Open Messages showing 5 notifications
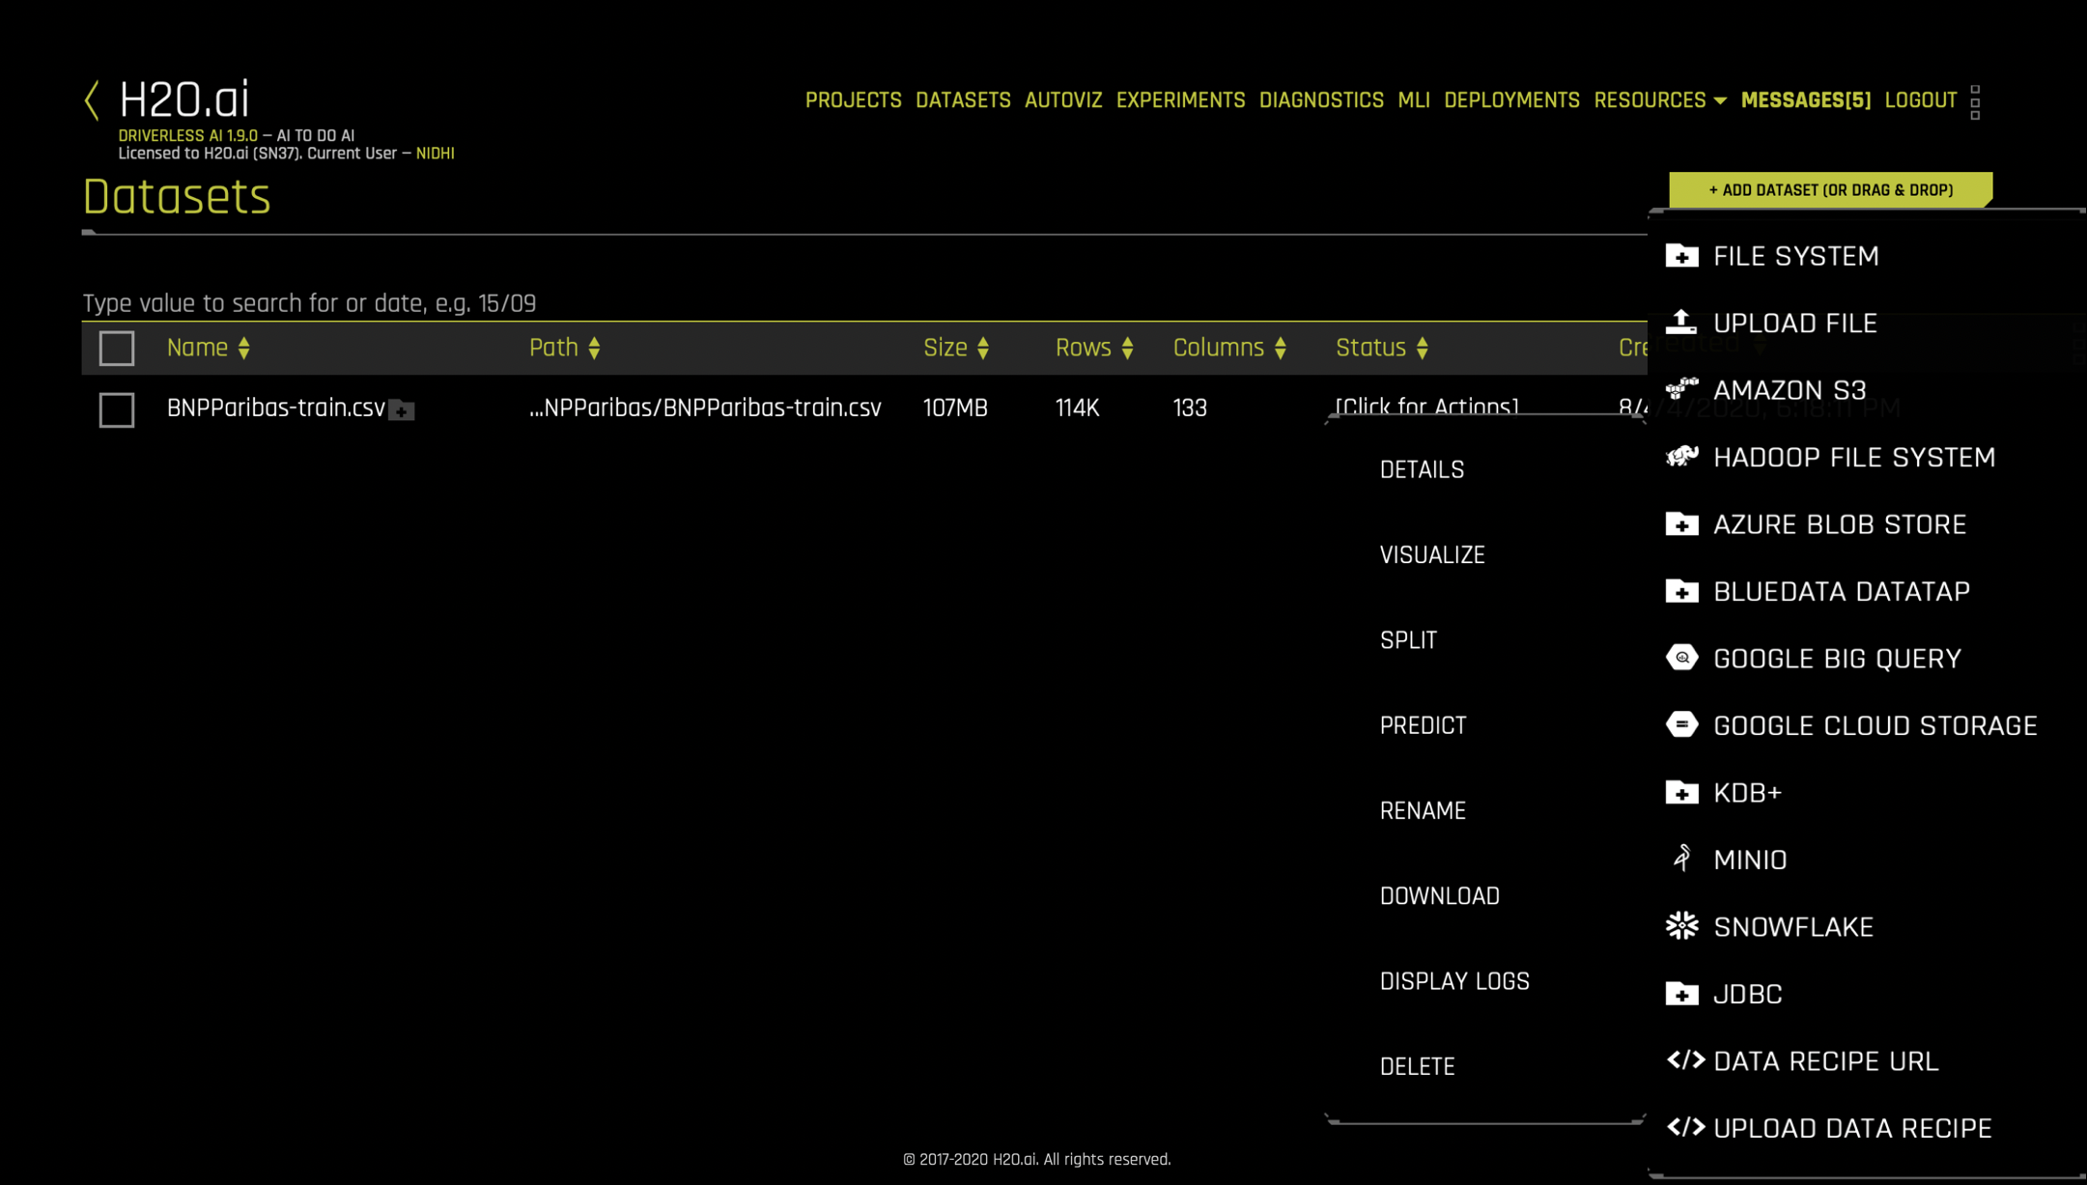Viewport: 2087px width, 1185px height. point(1807,99)
